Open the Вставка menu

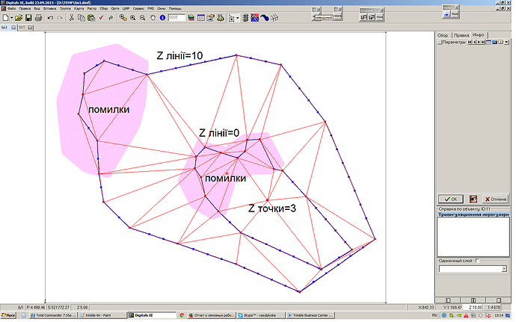pos(49,8)
